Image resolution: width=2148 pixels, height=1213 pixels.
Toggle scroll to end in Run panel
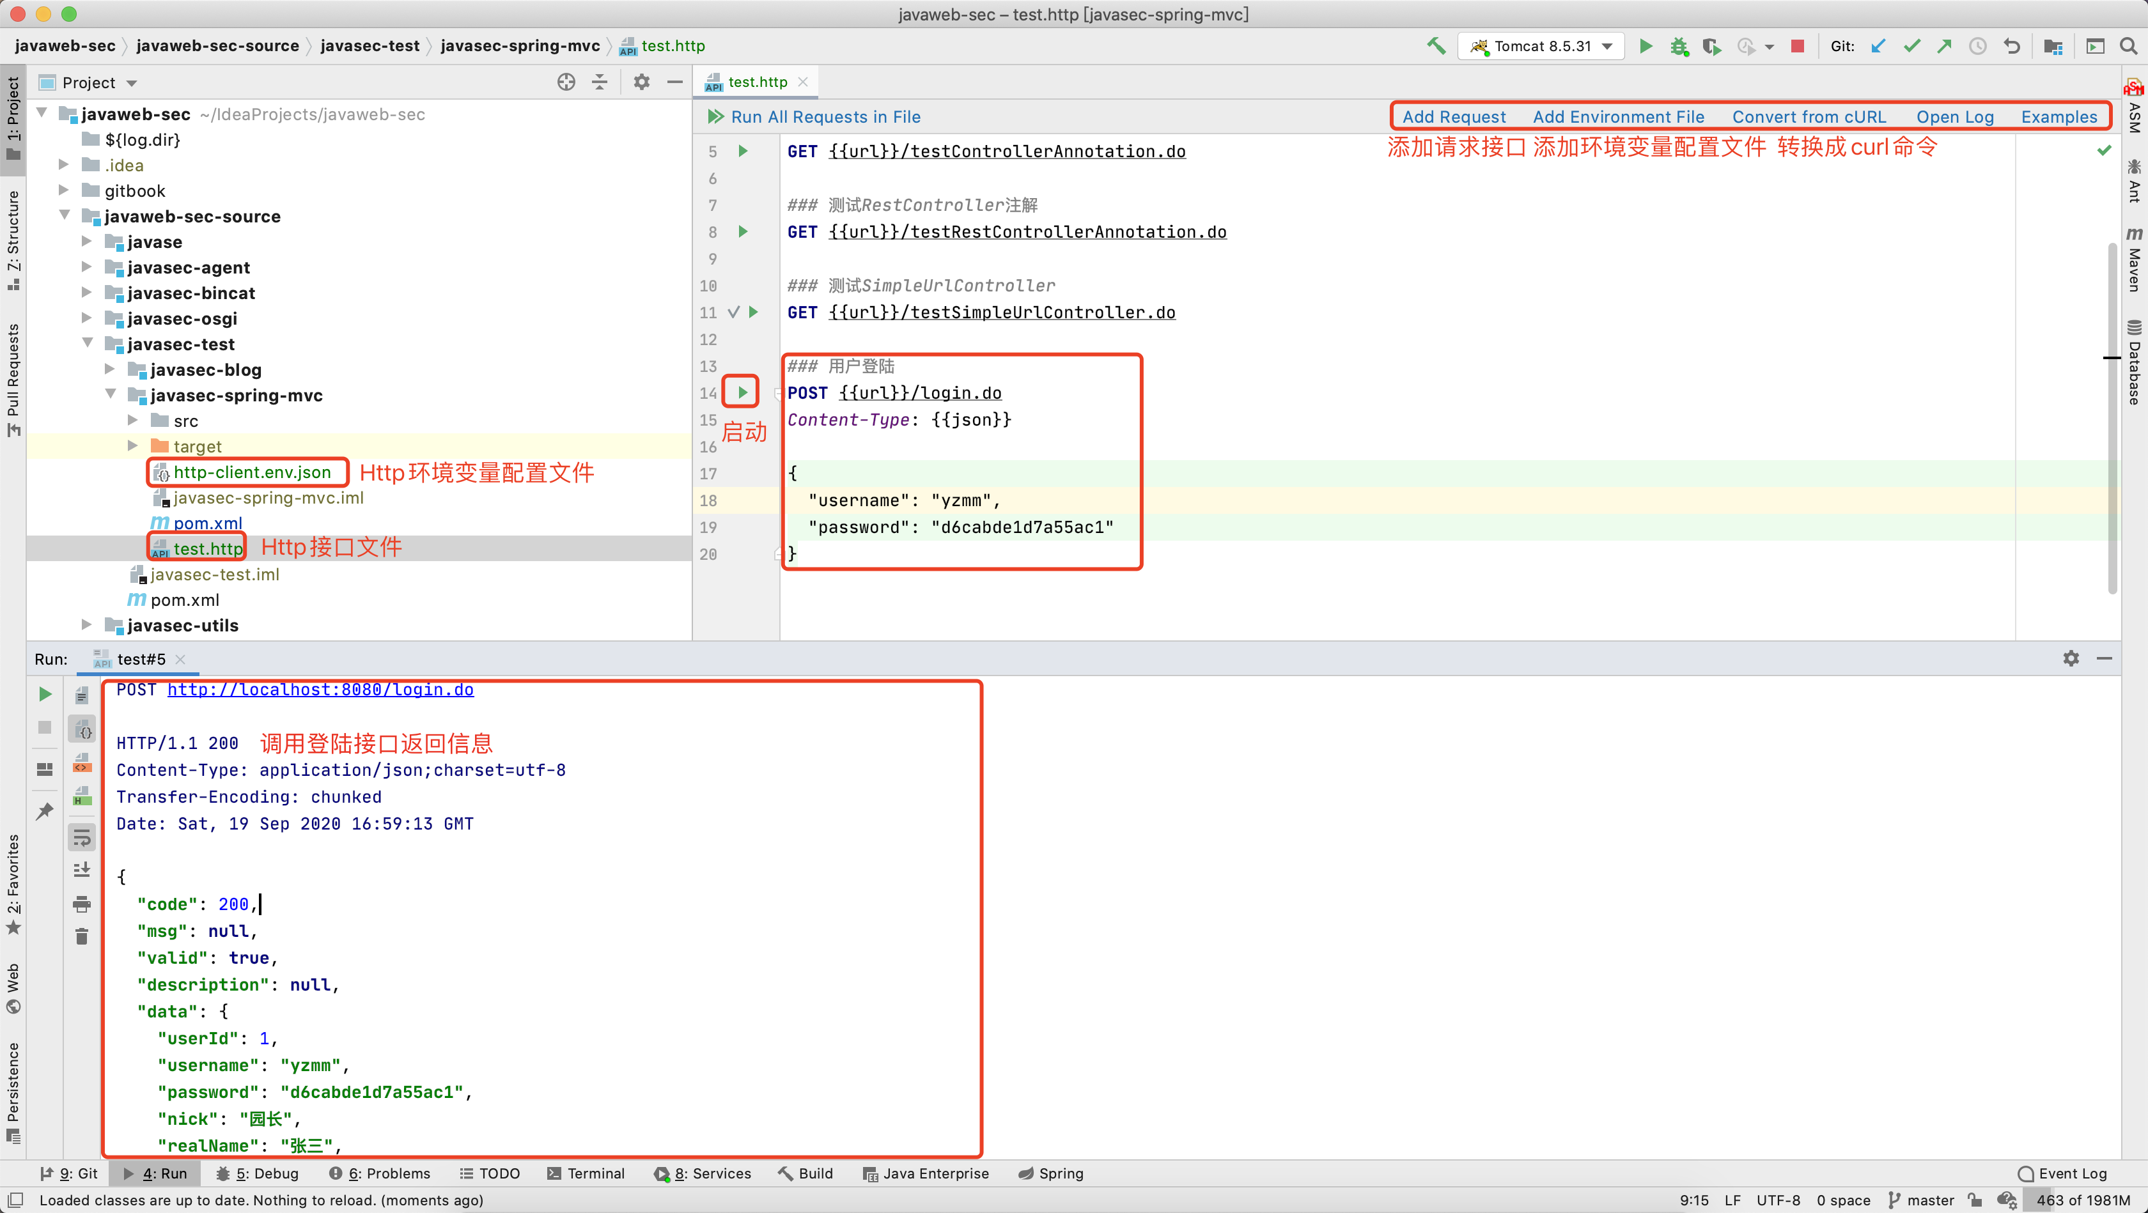(82, 870)
